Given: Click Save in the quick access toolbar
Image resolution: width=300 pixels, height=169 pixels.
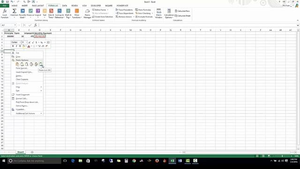Looking at the screenshot, I should point(7,2).
